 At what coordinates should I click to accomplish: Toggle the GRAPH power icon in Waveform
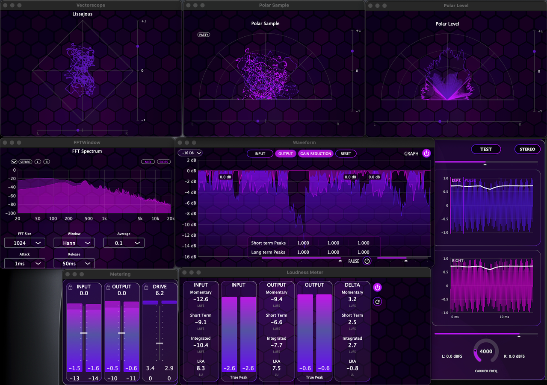426,153
